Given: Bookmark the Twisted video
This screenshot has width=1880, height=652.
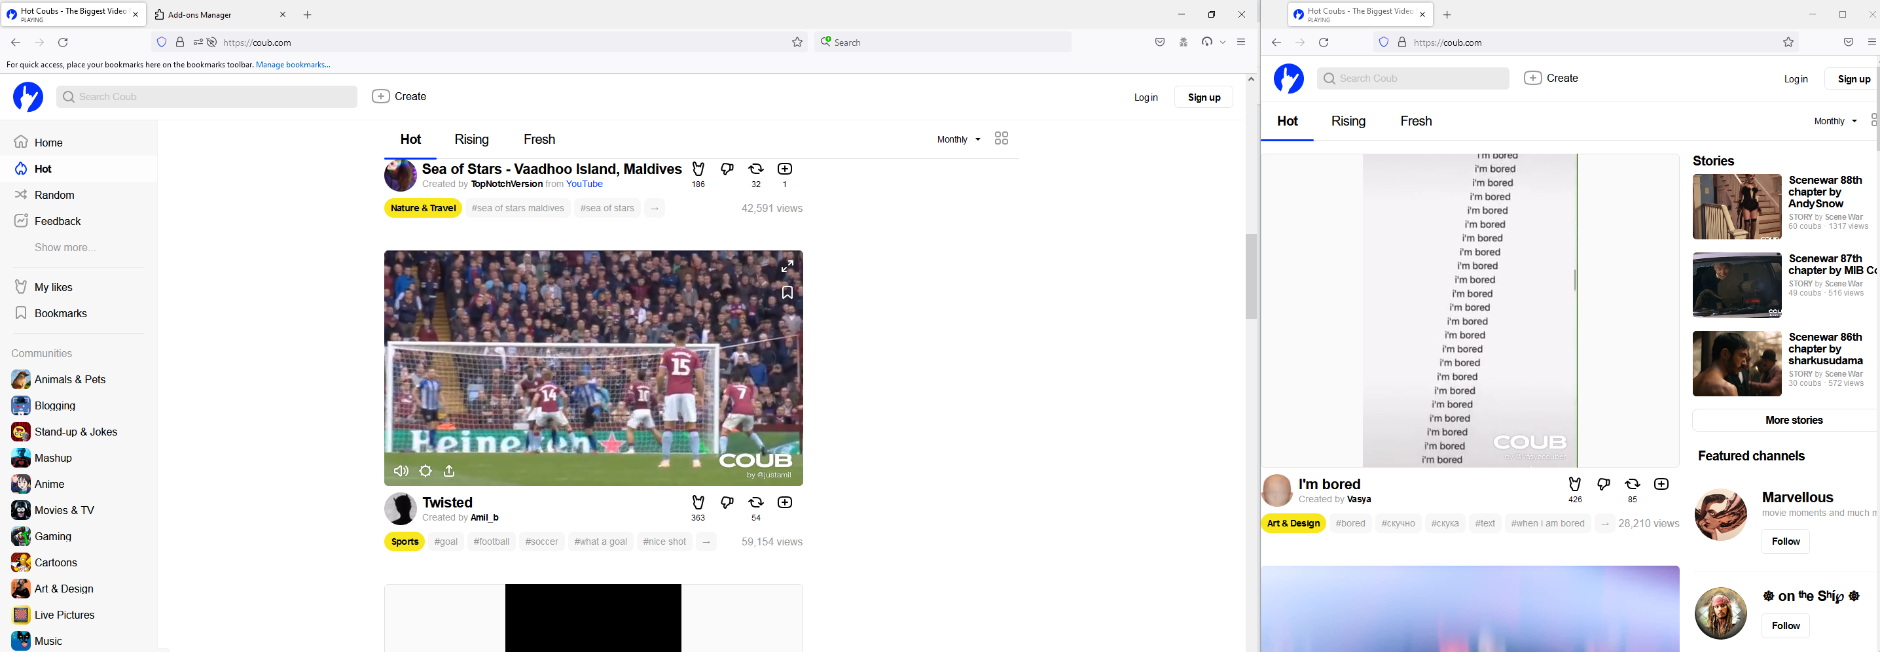Looking at the screenshot, I should point(787,292).
